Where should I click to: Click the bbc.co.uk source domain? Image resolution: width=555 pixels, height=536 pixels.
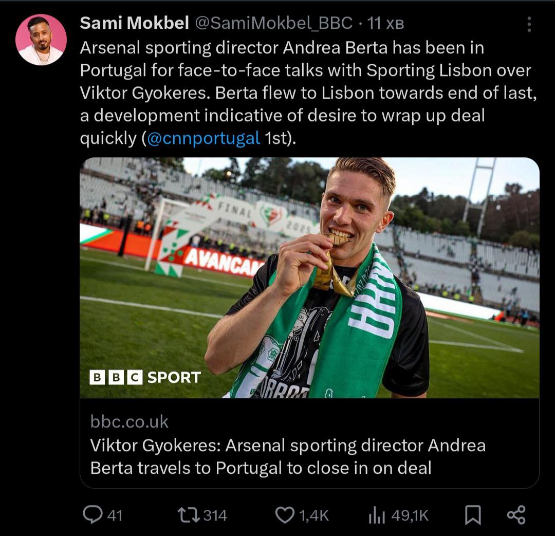(129, 422)
